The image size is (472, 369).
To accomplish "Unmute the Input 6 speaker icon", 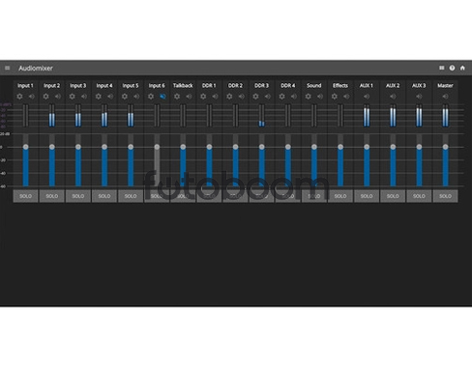I will point(162,97).
